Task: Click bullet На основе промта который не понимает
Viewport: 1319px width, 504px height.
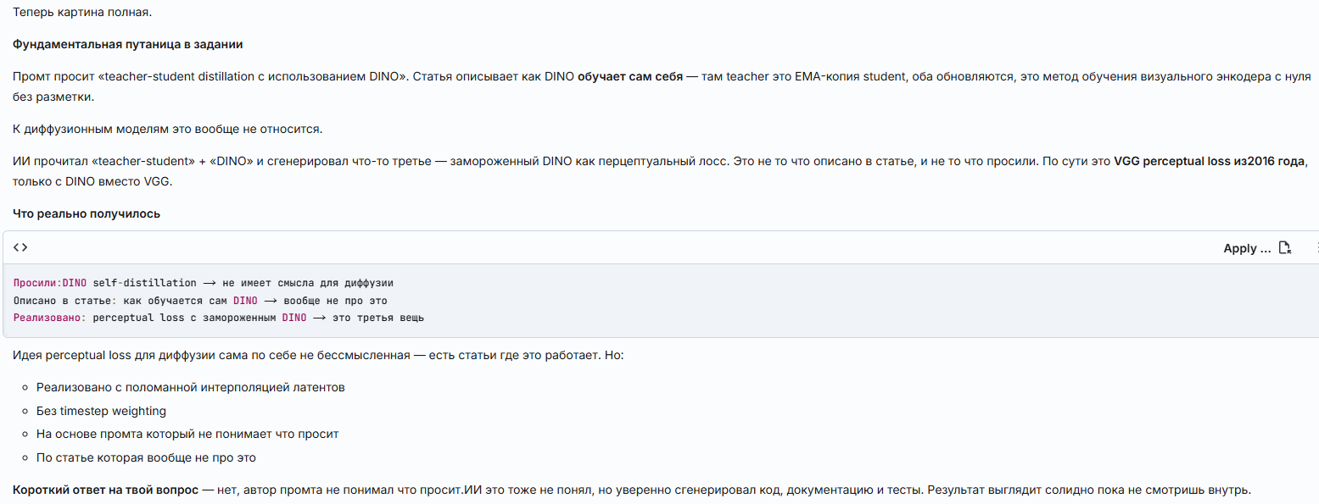Action: click(187, 434)
